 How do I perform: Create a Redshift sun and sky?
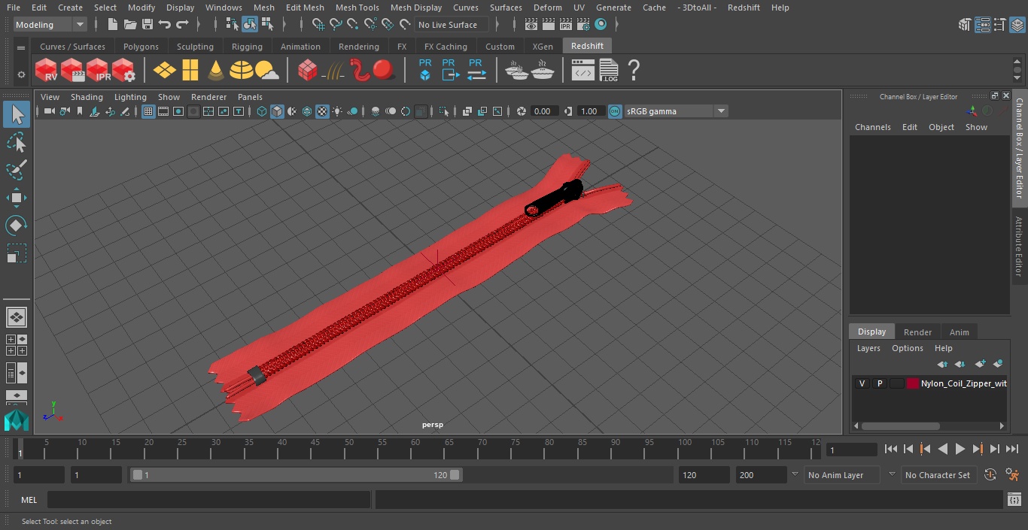[266, 71]
